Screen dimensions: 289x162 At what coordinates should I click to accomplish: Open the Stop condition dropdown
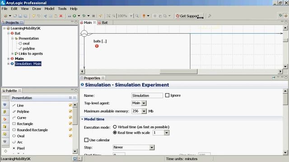coord(152,147)
